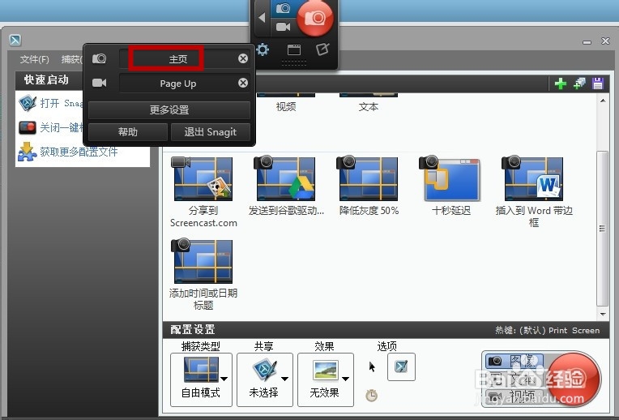
Task: Open 共享 未选择 dropdown
Action: [x=264, y=379]
